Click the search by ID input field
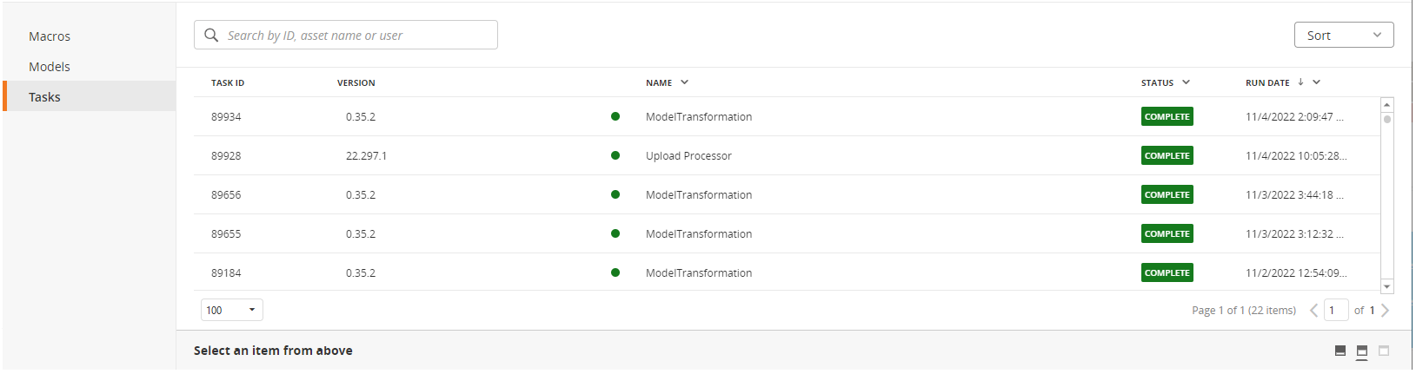This screenshot has width=1416, height=374. [346, 36]
